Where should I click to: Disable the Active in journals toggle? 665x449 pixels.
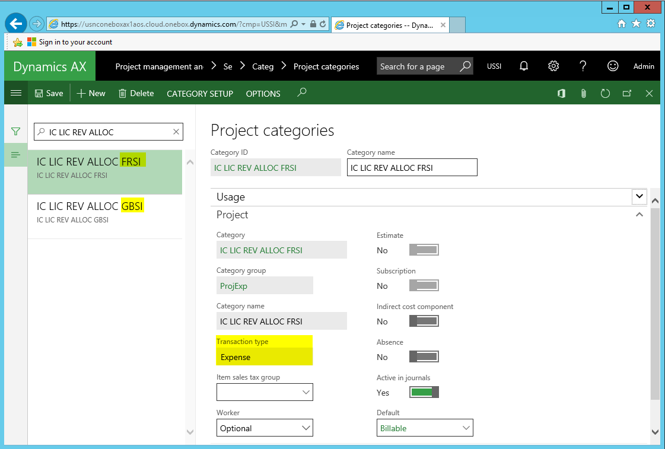(424, 393)
